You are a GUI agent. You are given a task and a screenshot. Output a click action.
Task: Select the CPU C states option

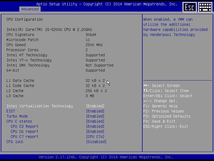(19, 121)
